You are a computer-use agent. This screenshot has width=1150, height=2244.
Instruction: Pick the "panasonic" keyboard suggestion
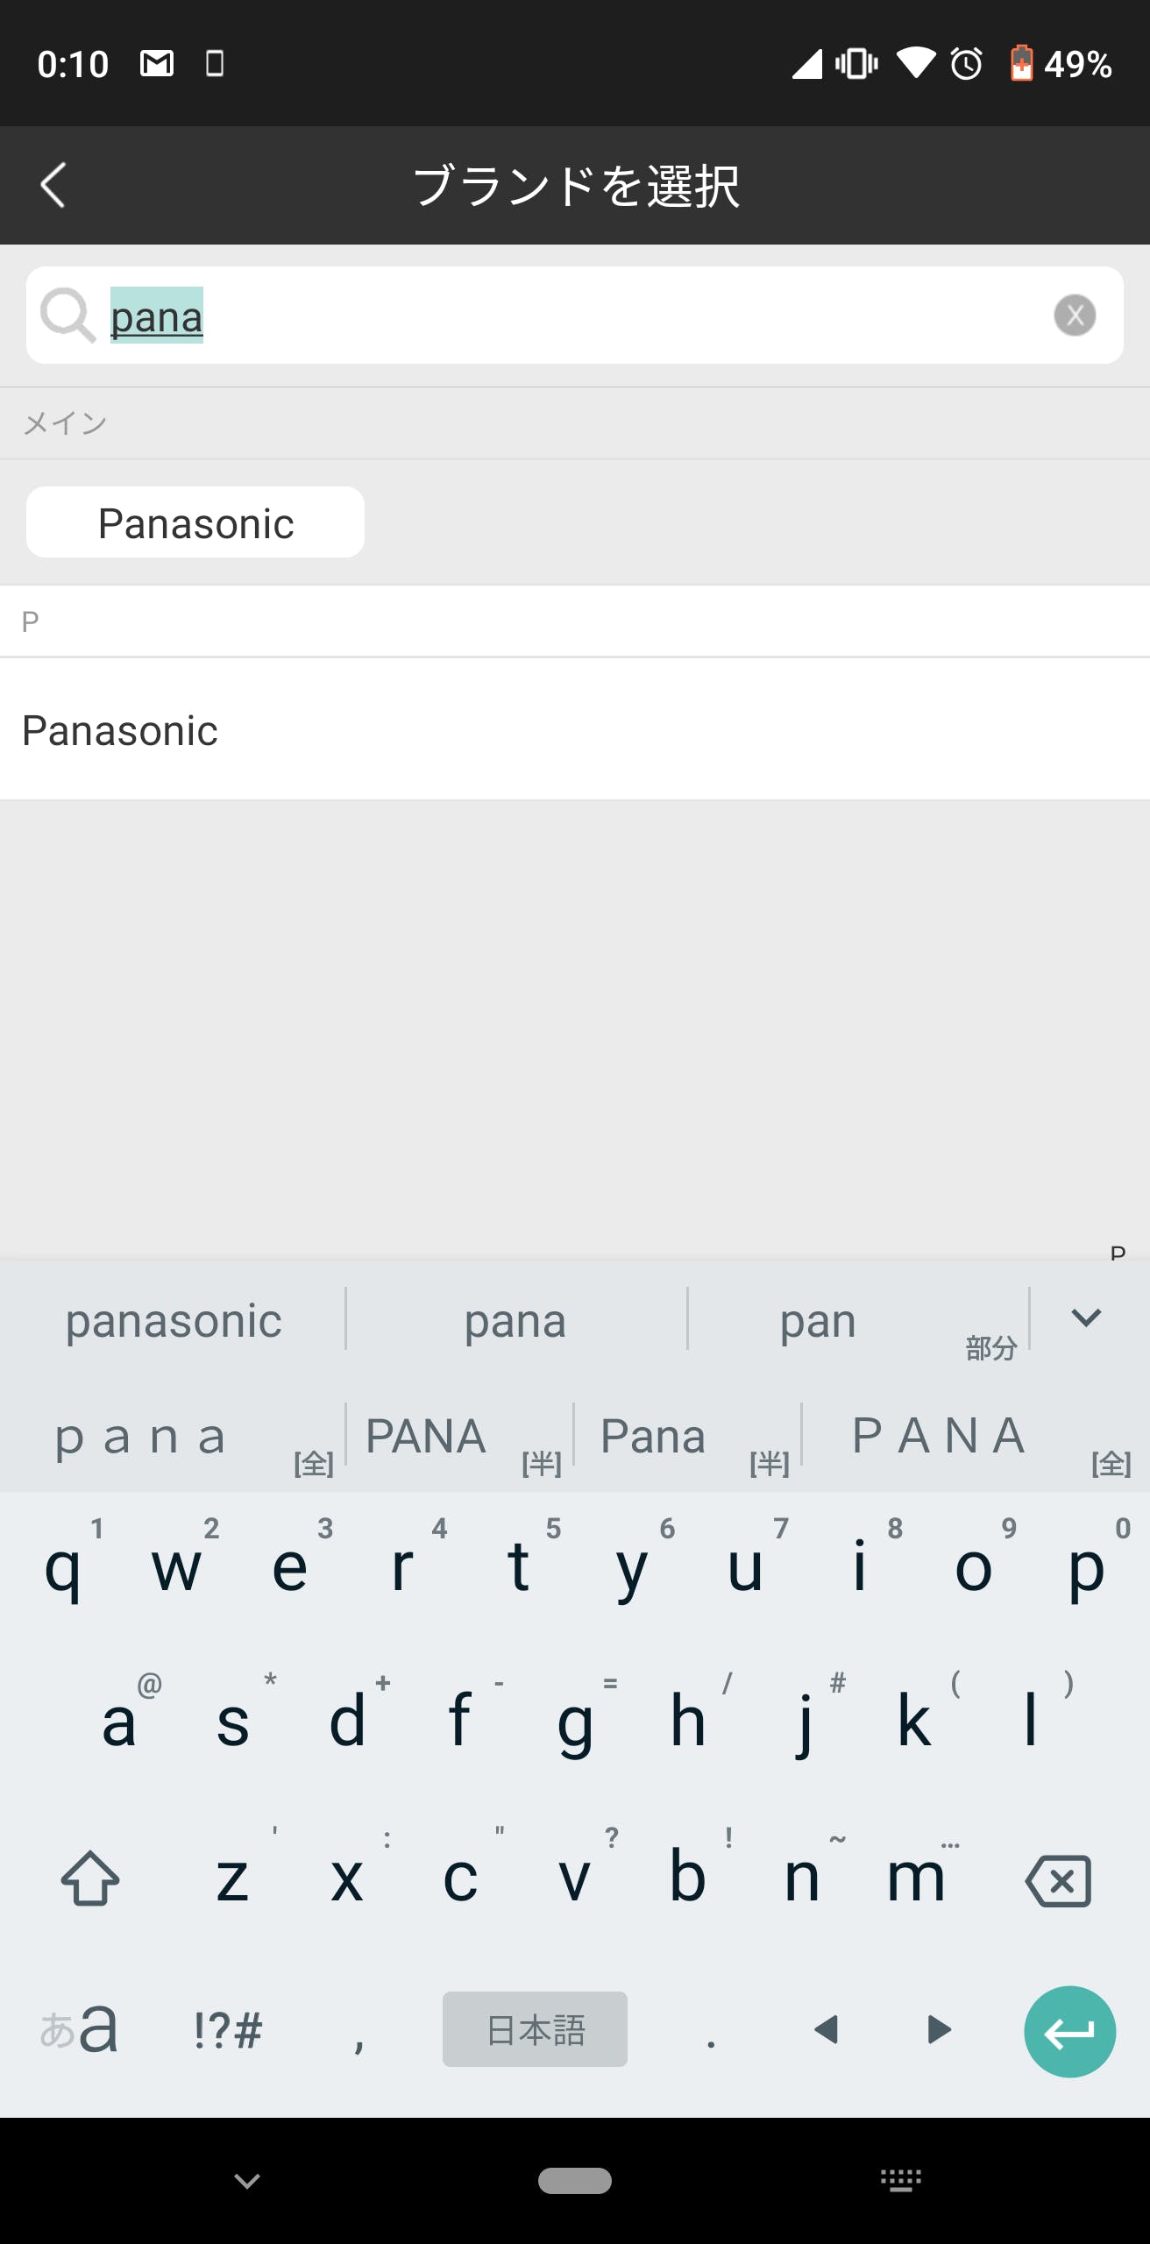click(x=174, y=1321)
